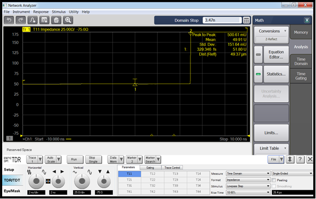This screenshot has width=316, height=199.
Task: Open the Instrument menu
Action: point(21,11)
